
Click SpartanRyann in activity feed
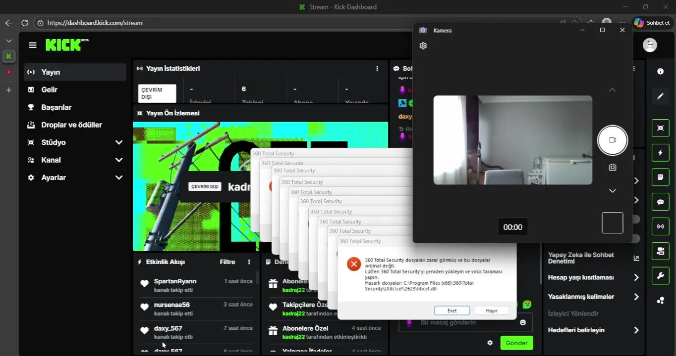175,281
